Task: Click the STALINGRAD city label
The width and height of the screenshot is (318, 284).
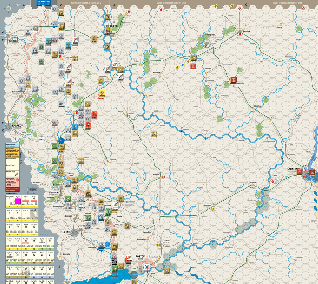Action: point(293,169)
